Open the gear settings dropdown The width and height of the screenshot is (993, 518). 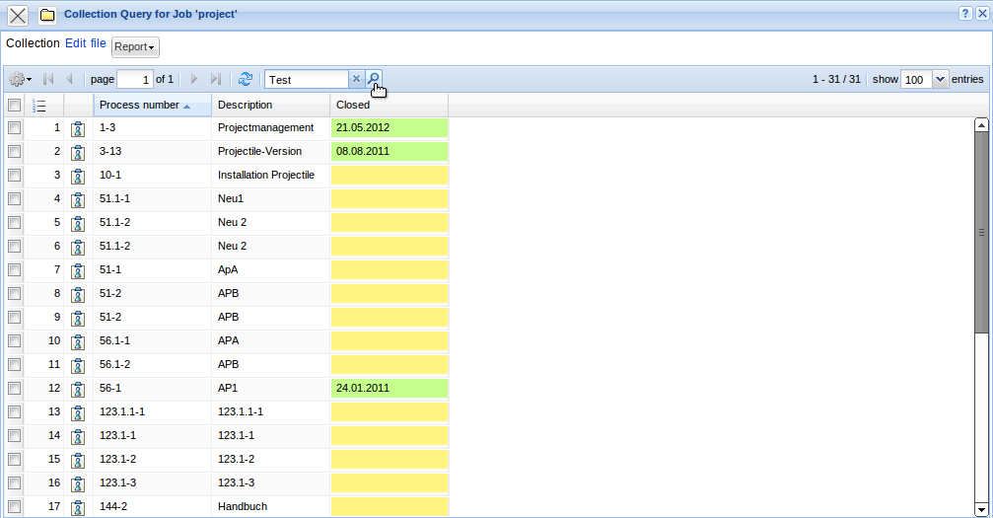[20, 79]
